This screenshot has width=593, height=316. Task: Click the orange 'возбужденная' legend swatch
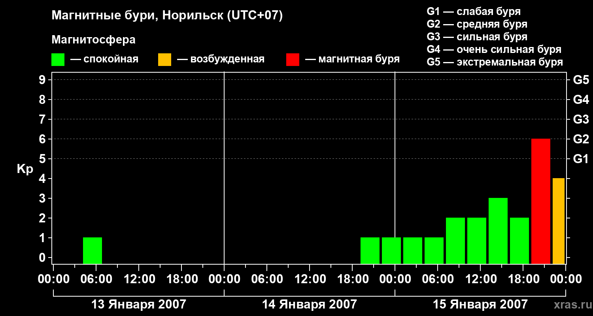[164, 59]
